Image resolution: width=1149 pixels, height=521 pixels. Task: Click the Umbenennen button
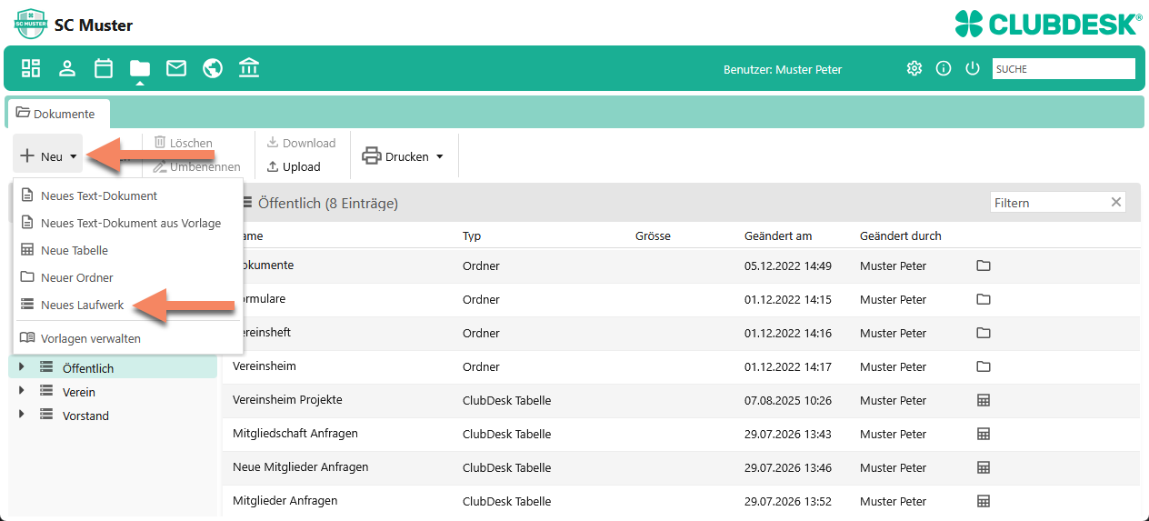click(196, 166)
